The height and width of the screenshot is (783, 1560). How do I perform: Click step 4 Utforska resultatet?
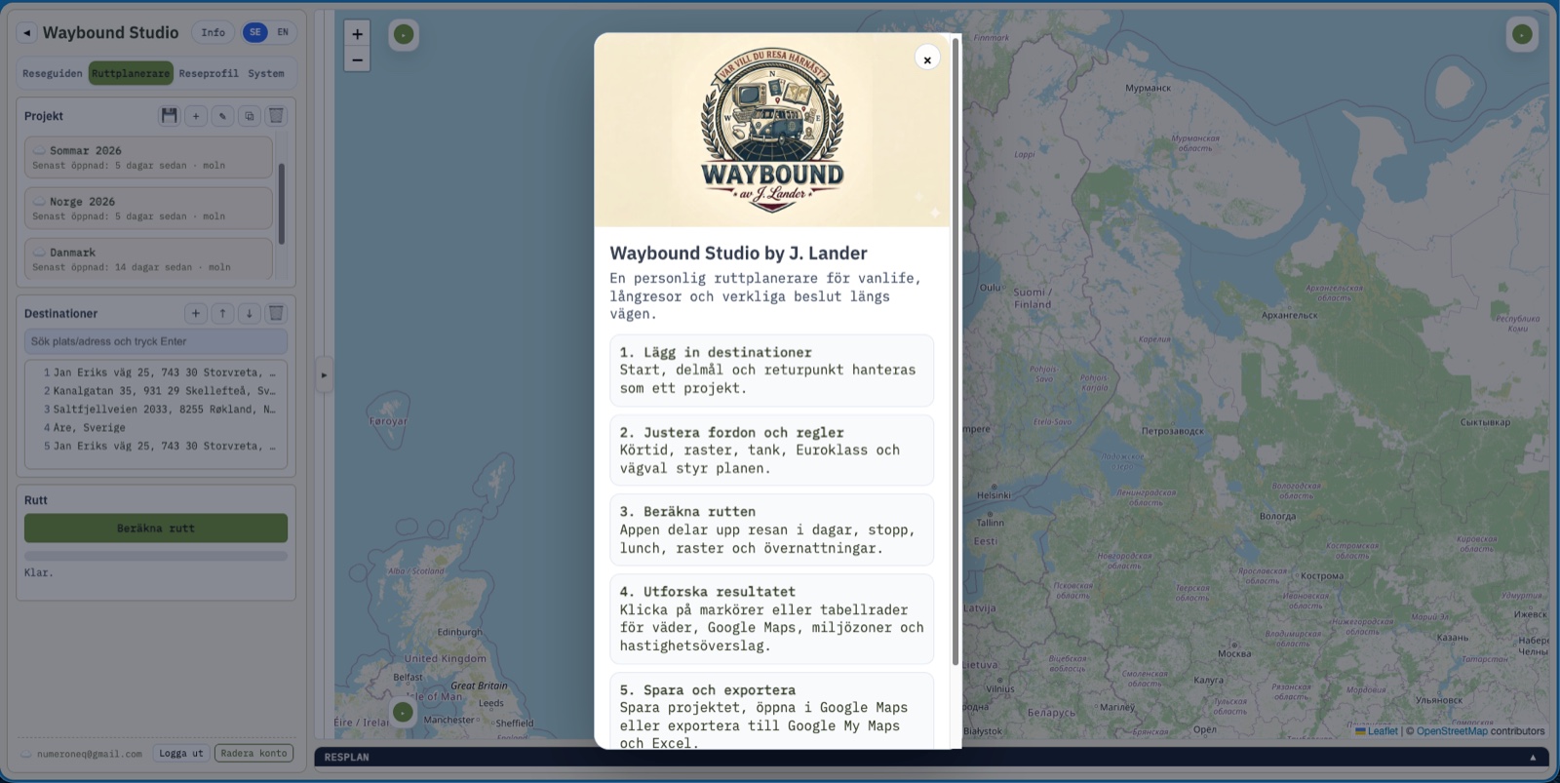772,619
